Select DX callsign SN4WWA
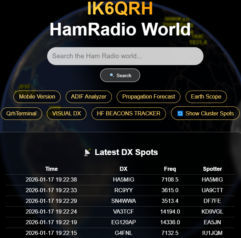This screenshot has height=238, width=241. [x=124, y=201]
